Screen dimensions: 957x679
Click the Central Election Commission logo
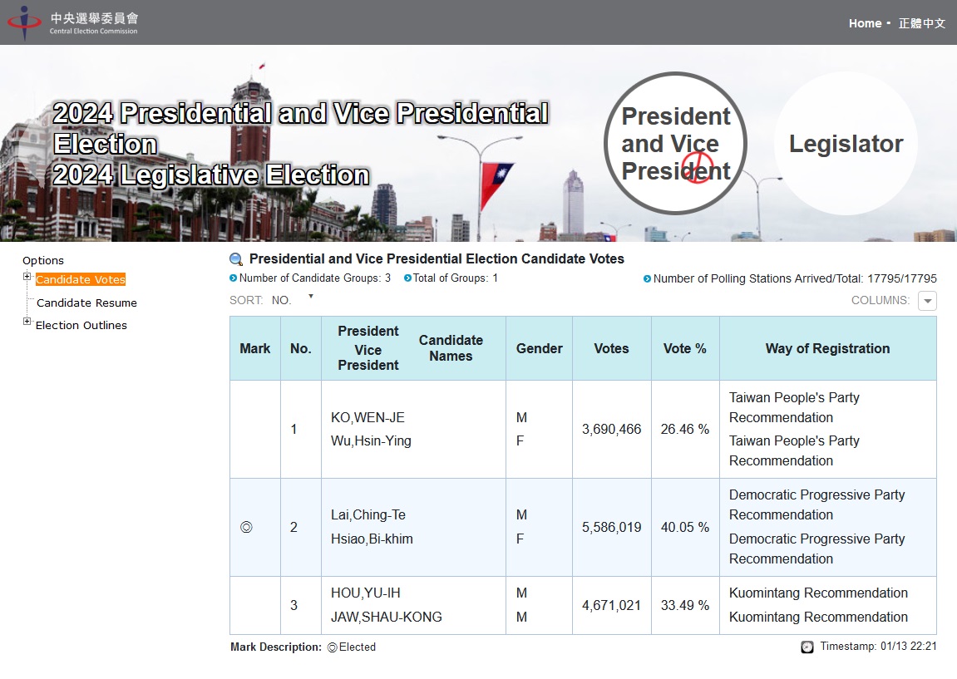click(73, 22)
